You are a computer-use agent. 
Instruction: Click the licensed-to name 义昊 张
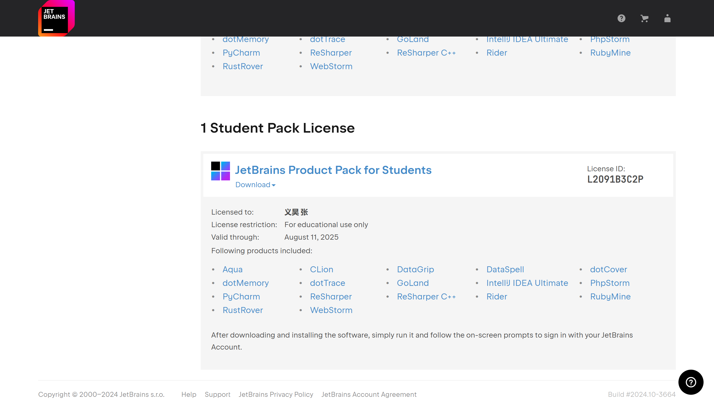(296, 212)
